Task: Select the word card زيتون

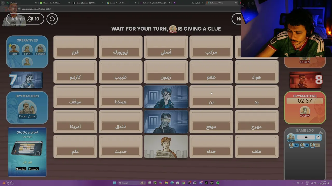Action: coord(166,72)
